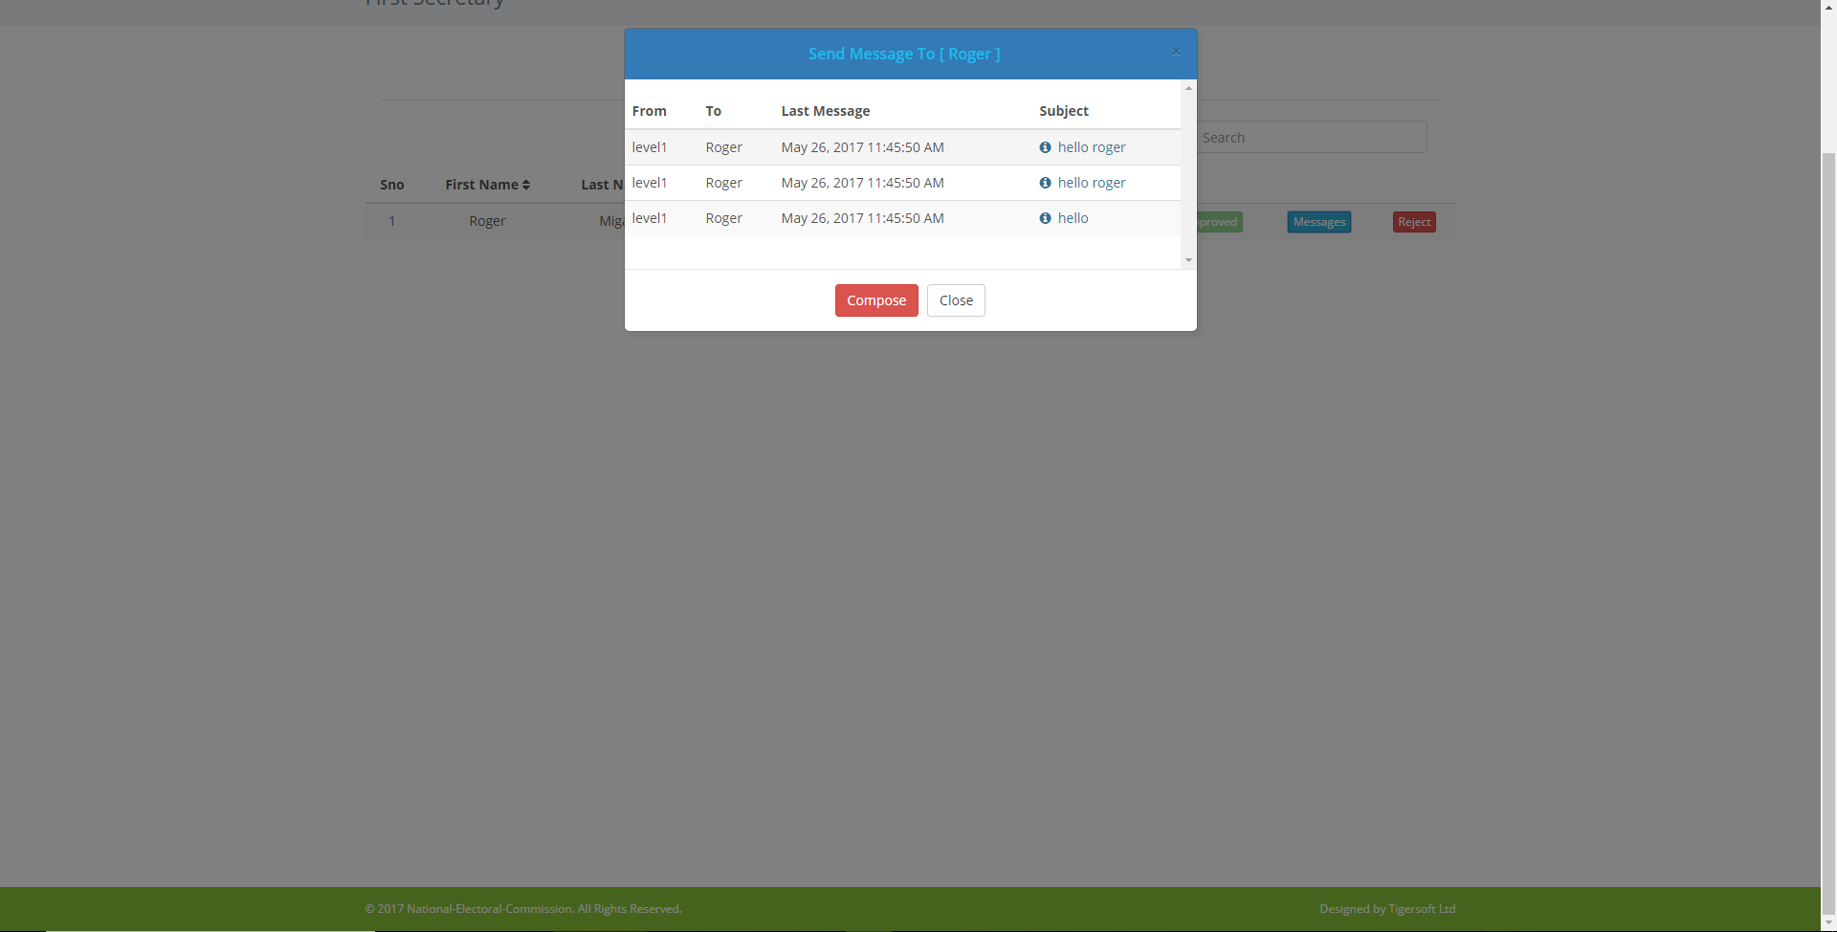Open the second hello roger message
The image size is (1837, 932).
1092,183
